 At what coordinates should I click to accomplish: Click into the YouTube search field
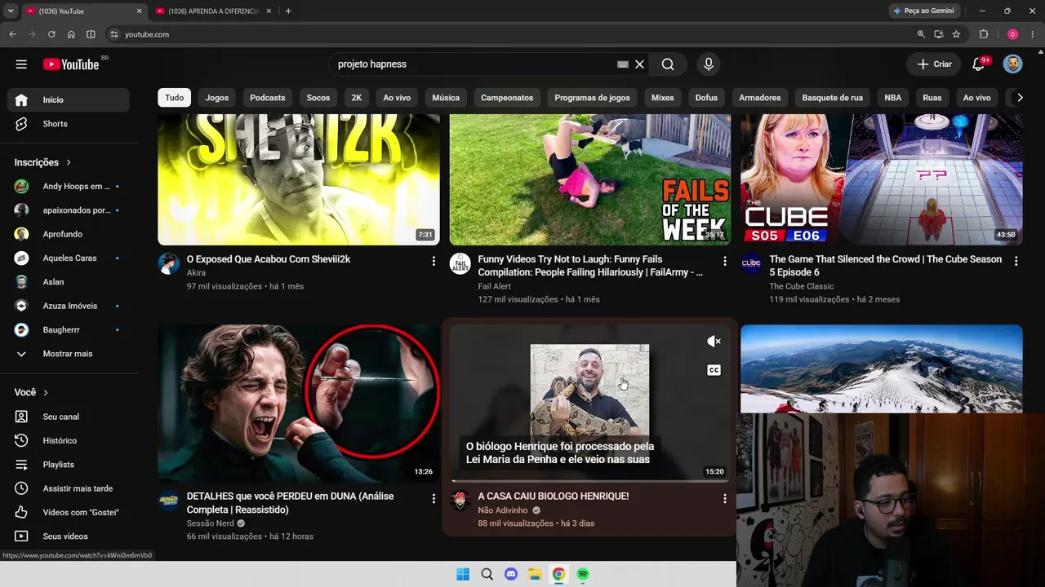[474, 64]
